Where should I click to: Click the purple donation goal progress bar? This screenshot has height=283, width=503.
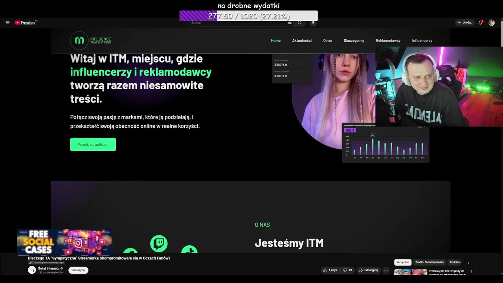click(248, 16)
